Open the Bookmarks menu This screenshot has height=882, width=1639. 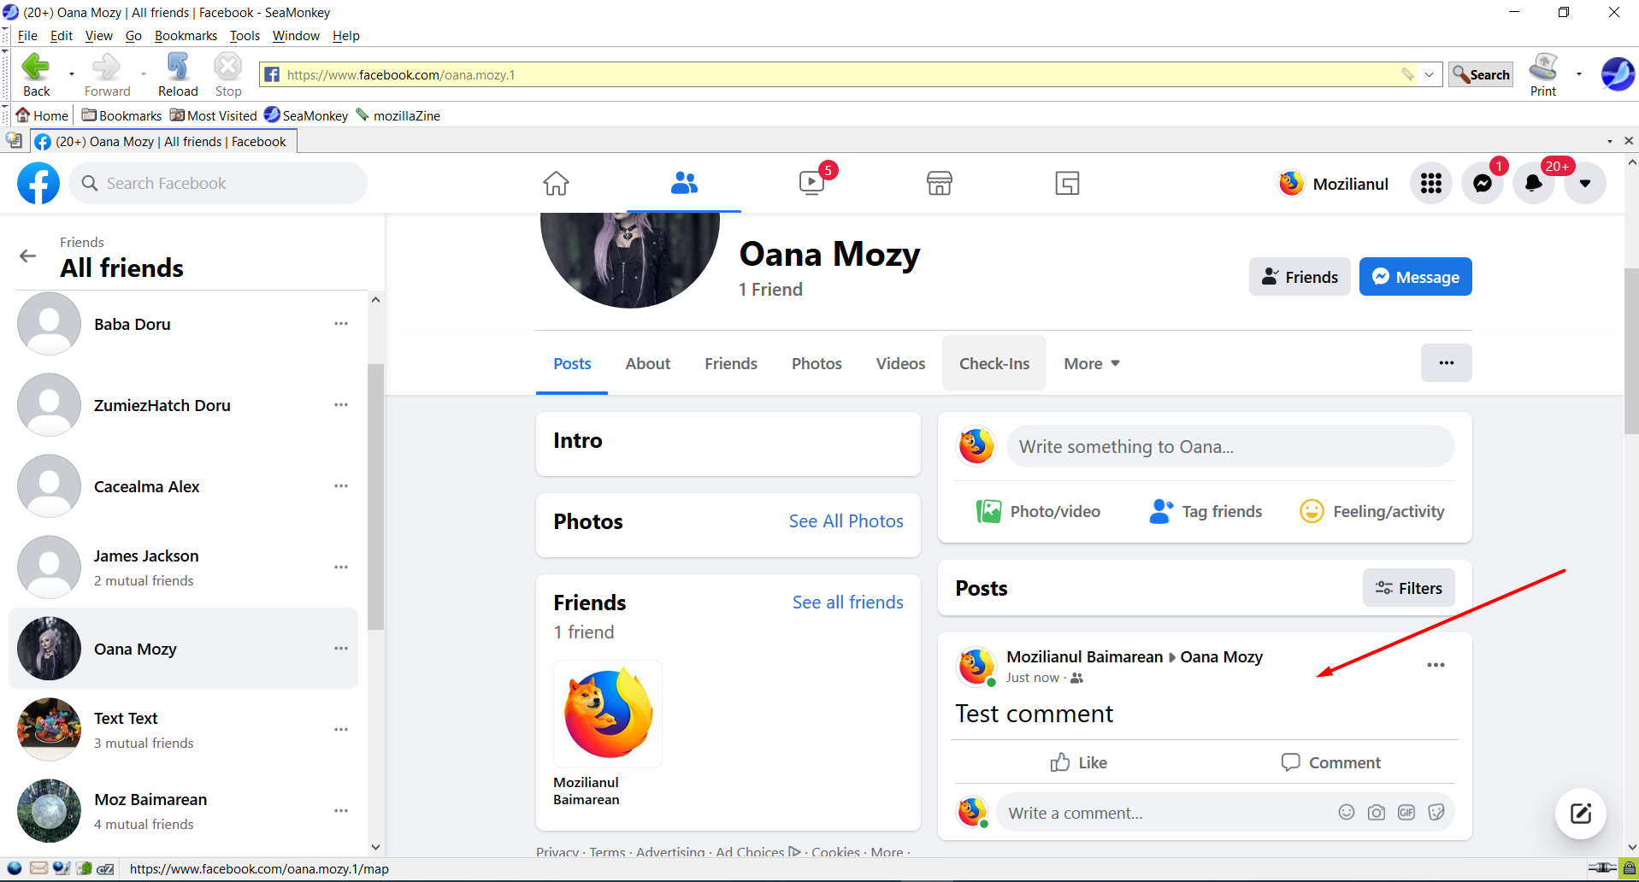[x=186, y=35]
